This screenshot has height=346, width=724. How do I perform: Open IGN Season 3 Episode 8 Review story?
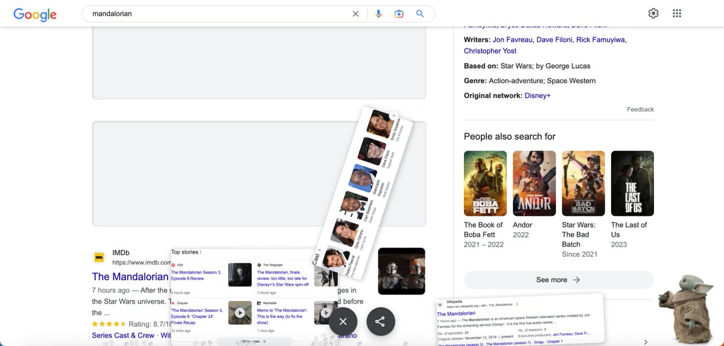click(196, 275)
